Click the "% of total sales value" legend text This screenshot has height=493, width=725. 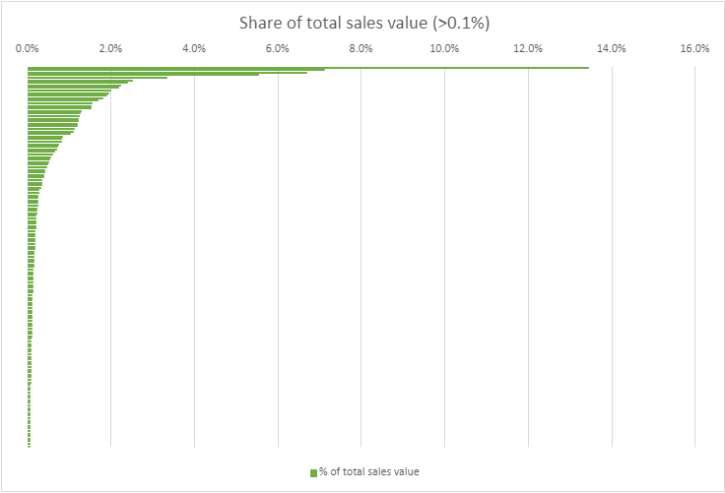368,472
